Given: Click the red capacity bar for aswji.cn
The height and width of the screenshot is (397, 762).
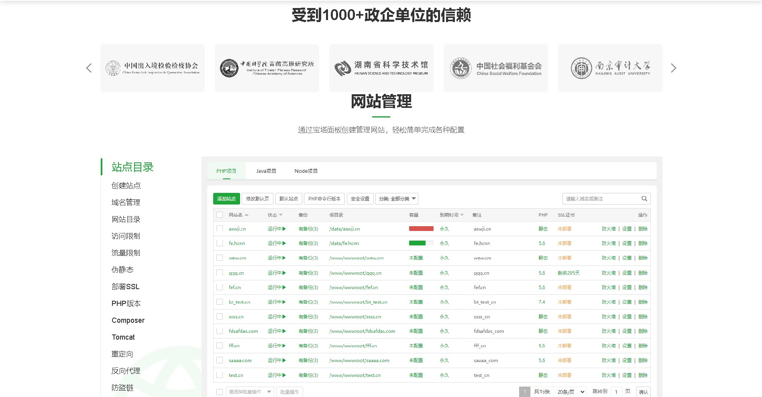Looking at the screenshot, I should click(421, 229).
